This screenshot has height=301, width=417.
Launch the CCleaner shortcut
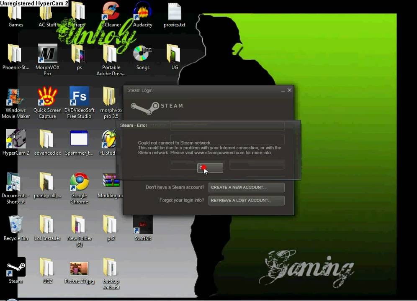coord(111,15)
